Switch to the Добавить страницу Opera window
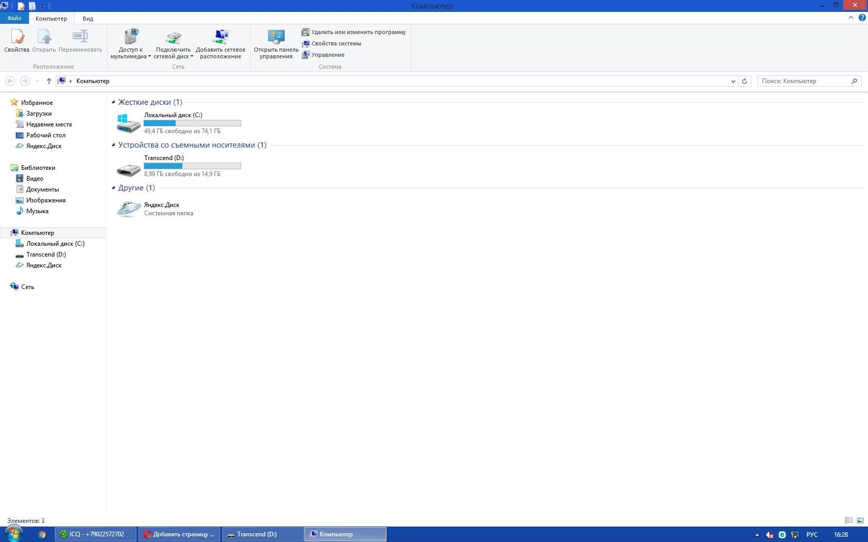The height and width of the screenshot is (542, 868). coord(179,534)
